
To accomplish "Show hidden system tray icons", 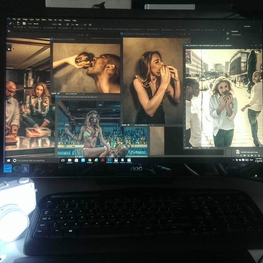I will point(233,160).
